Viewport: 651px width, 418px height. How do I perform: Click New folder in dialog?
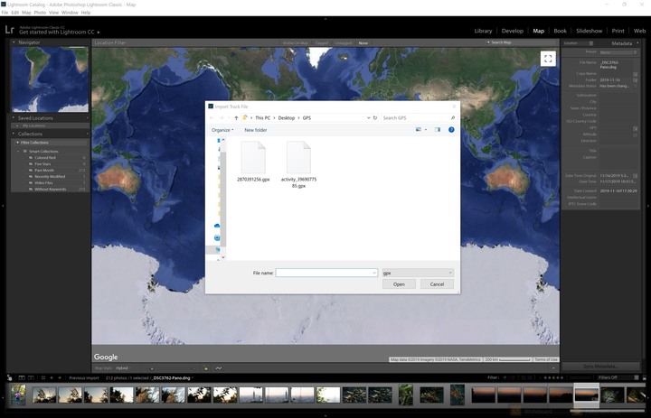(255, 130)
